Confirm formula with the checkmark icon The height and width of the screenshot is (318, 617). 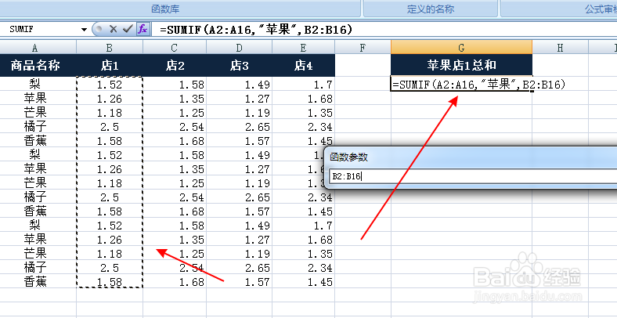point(128,29)
